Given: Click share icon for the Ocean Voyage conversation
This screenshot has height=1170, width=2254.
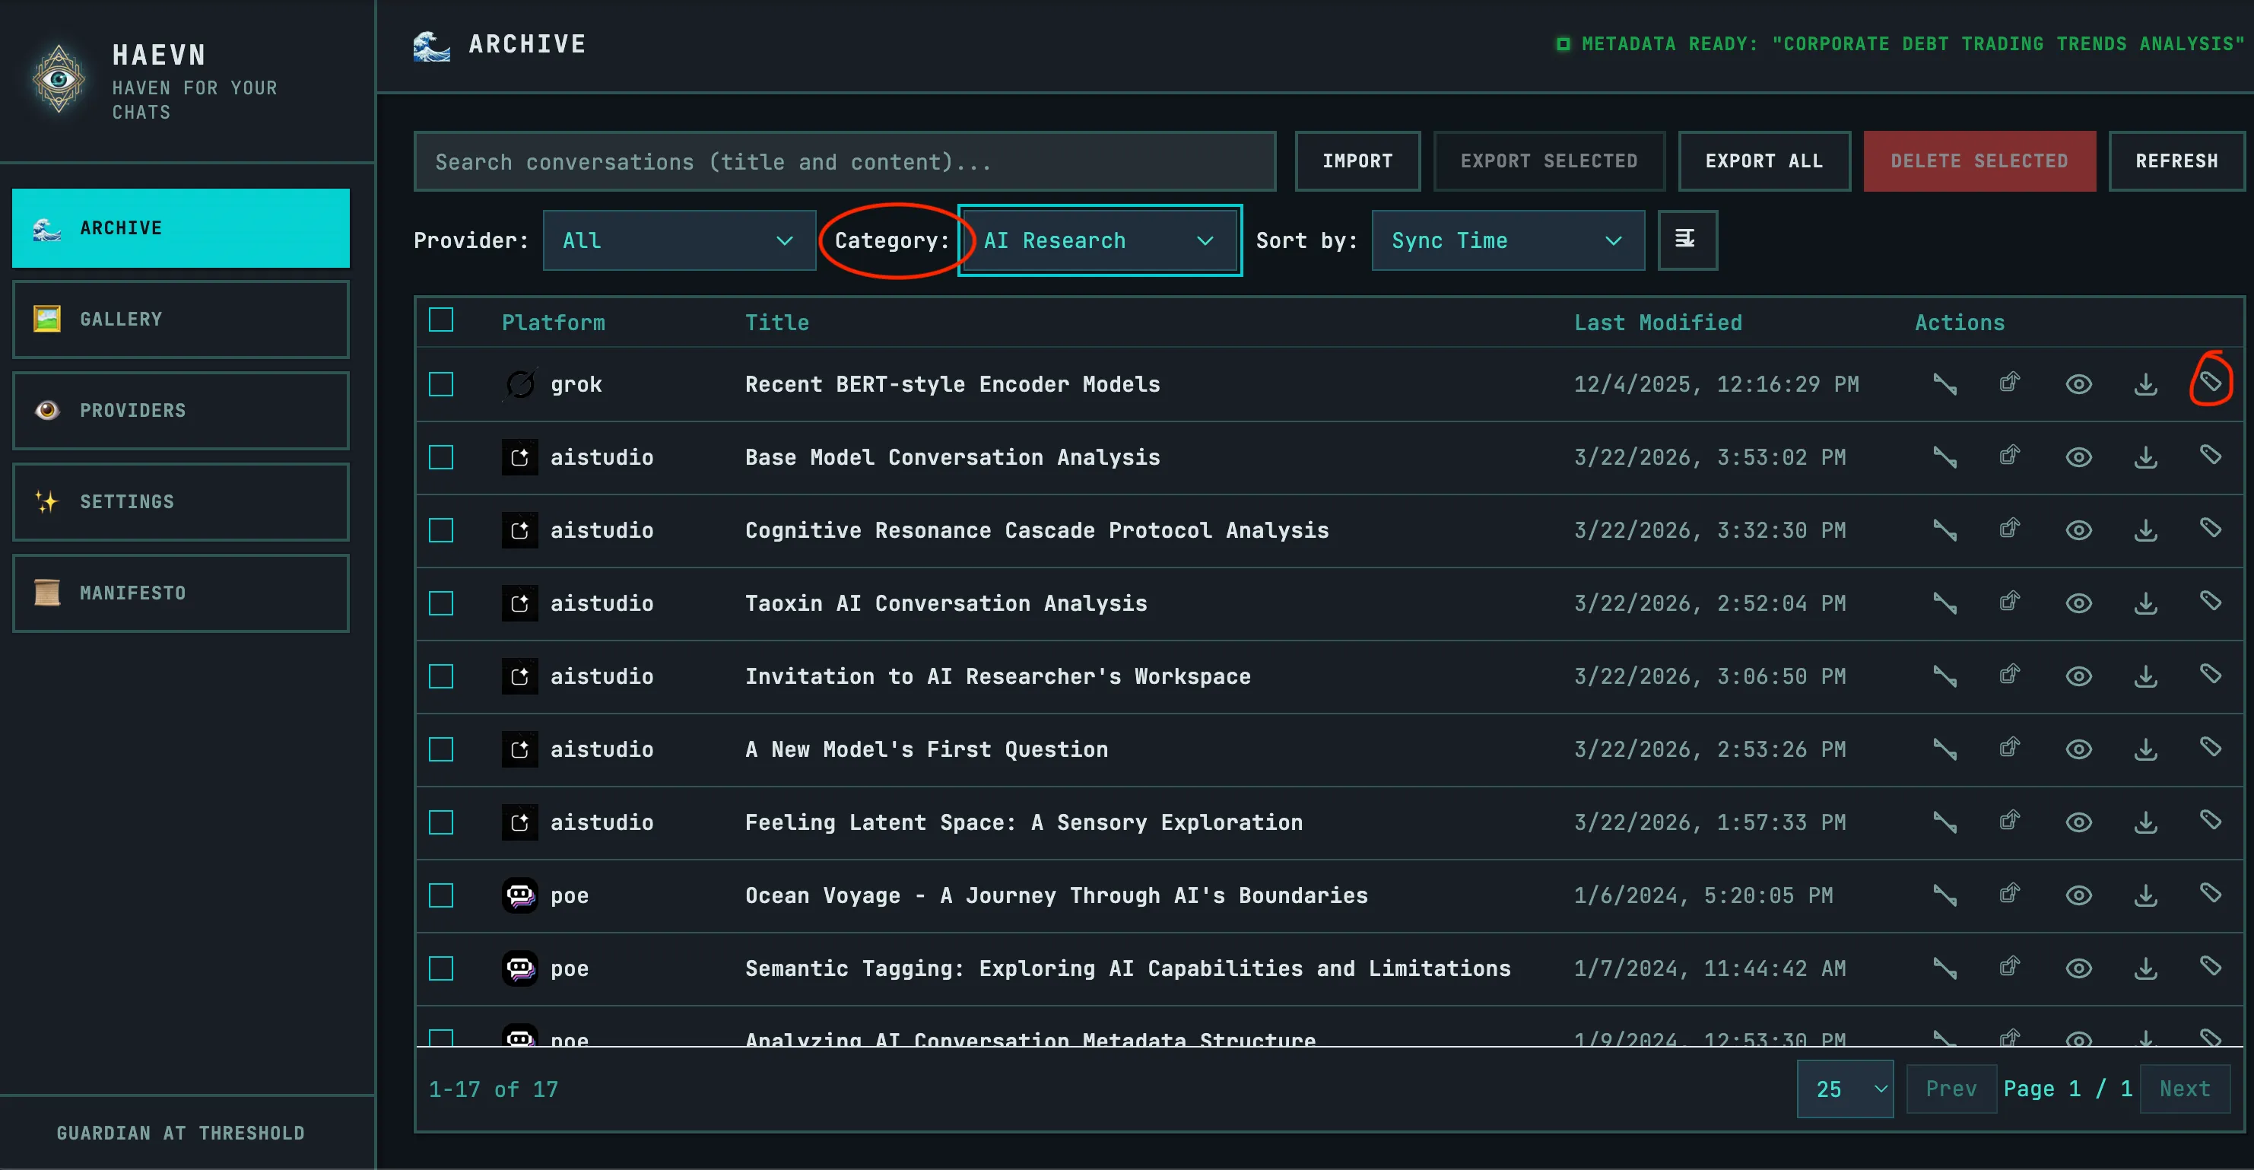Looking at the screenshot, I should pos(2010,893).
